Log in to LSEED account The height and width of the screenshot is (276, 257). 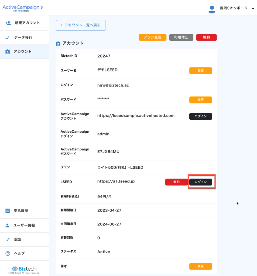coord(201,182)
